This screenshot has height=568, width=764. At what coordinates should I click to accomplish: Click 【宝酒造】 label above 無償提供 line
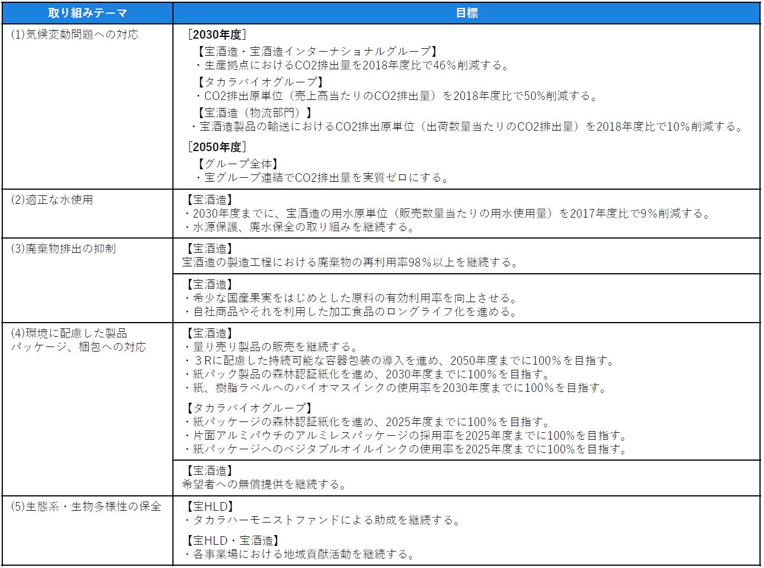[210, 471]
